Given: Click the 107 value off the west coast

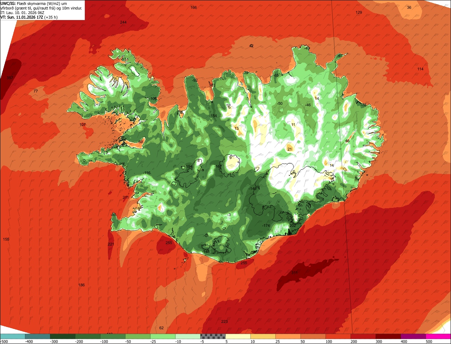Looking at the screenshot, I should point(82,125).
